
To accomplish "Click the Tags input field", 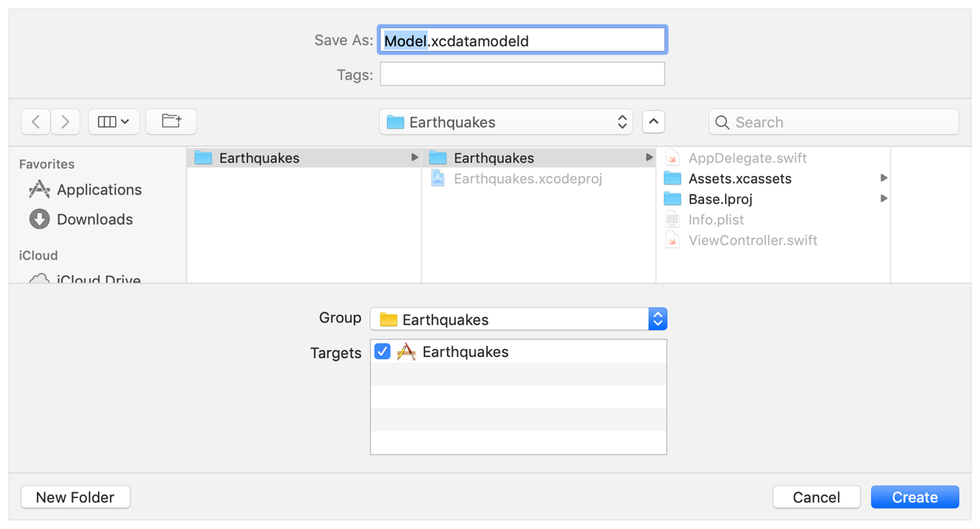I will [522, 74].
